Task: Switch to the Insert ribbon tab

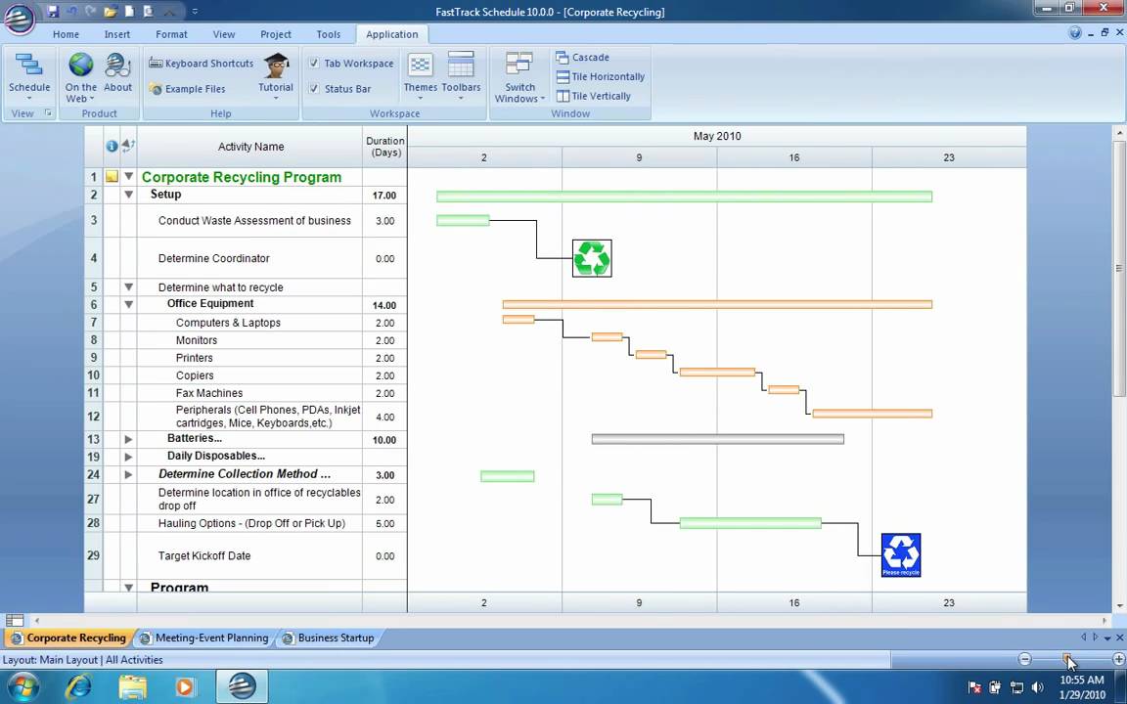Action: pos(117,34)
